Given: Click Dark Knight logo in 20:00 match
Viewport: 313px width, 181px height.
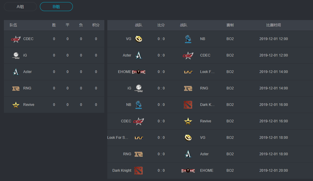Looking at the screenshot, I should (139, 171).
